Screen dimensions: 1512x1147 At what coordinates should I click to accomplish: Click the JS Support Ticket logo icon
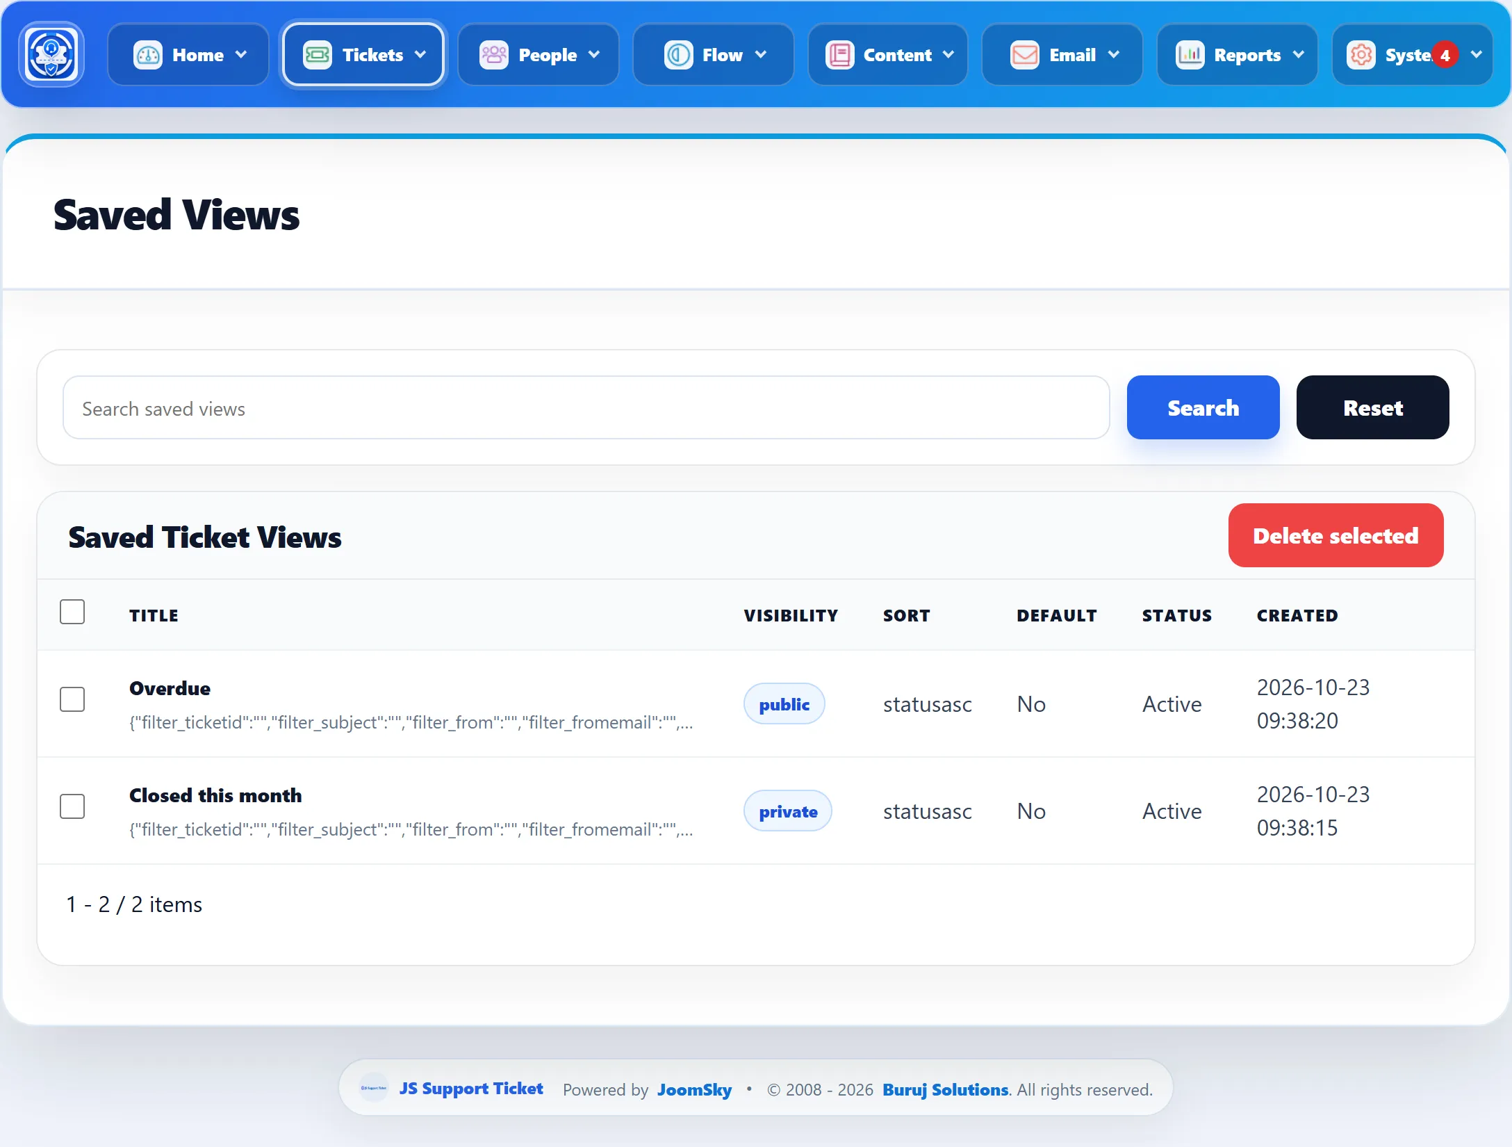pyautogui.click(x=51, y=54)
